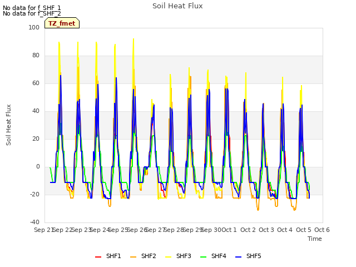Click the SHF4 green legend swatch
Image resolution: width=356 pixels, height=267 pixels.
204,257
